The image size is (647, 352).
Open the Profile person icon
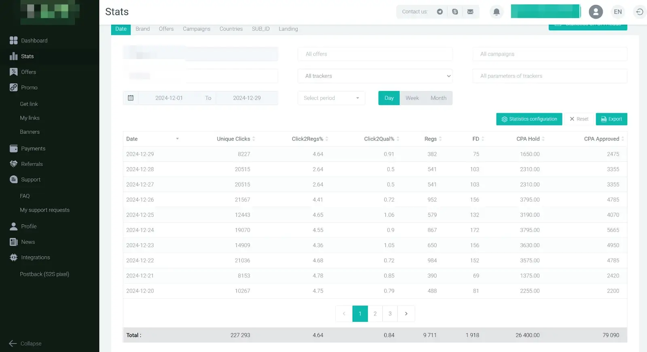(x=14, y=226)
